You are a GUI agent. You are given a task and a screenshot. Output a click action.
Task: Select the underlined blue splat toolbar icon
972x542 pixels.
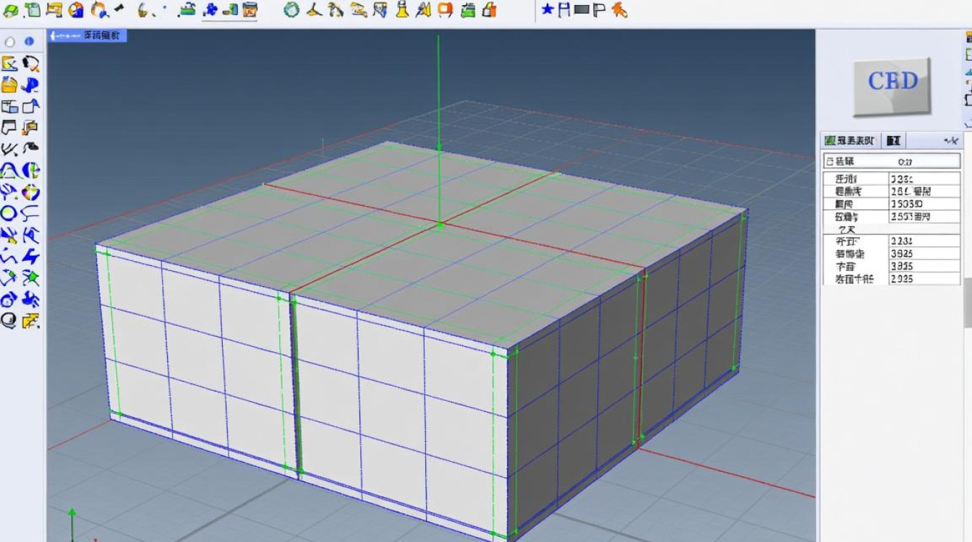(211, 9)
